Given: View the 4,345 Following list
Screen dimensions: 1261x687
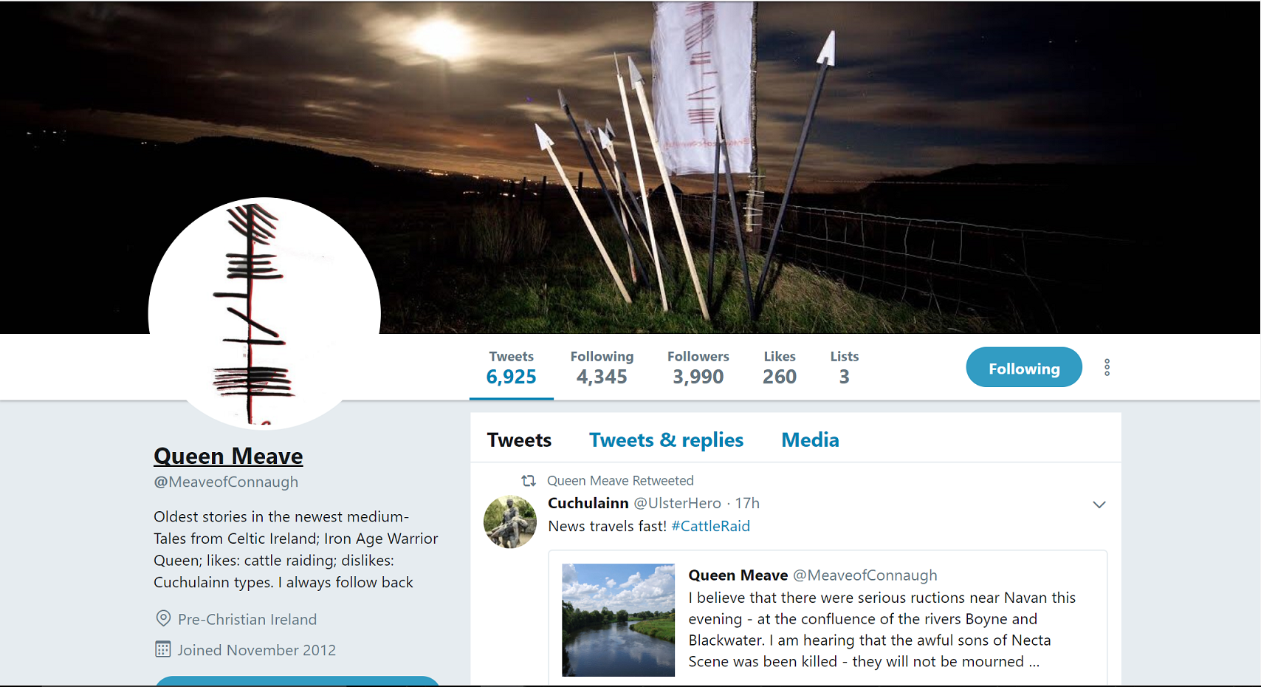Looking at the screenshot, I should point(602,368).
